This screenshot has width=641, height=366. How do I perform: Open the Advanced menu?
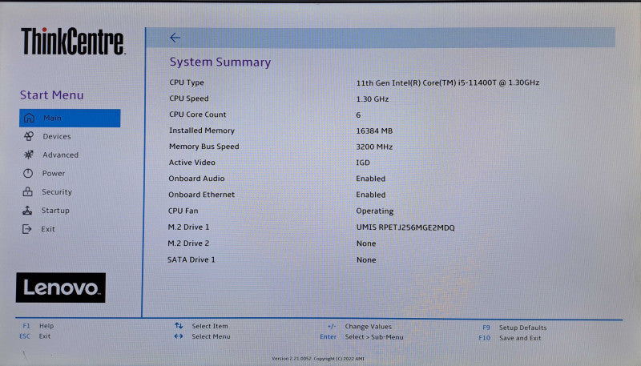(61, 155)
